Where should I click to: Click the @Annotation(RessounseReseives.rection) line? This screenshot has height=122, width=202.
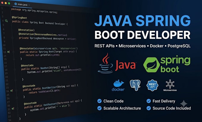[x=43, y=34]
